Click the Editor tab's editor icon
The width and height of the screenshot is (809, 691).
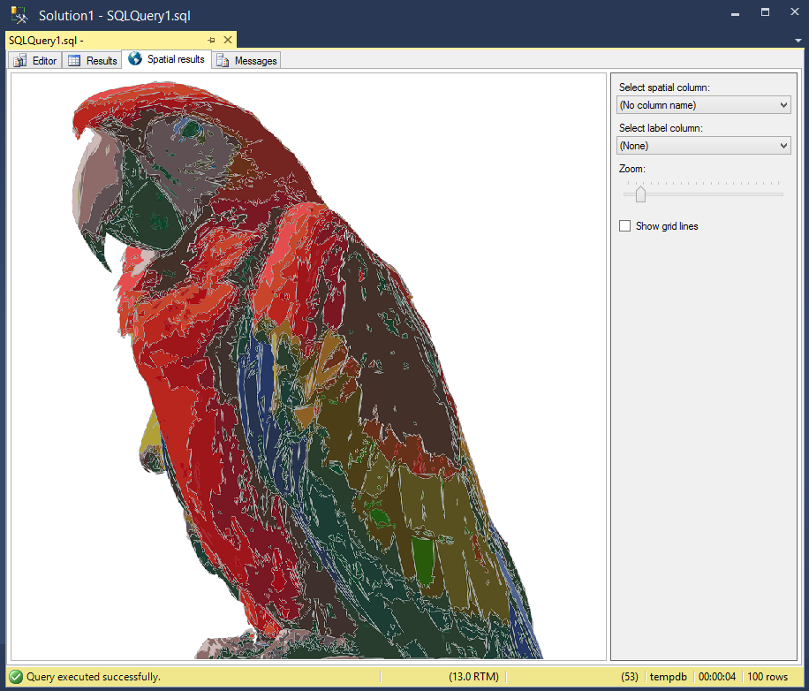tap(19, 59)
